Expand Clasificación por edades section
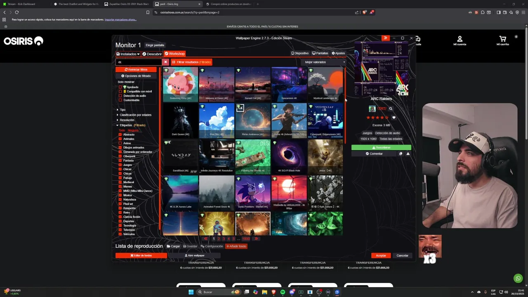 coord(134,115)
